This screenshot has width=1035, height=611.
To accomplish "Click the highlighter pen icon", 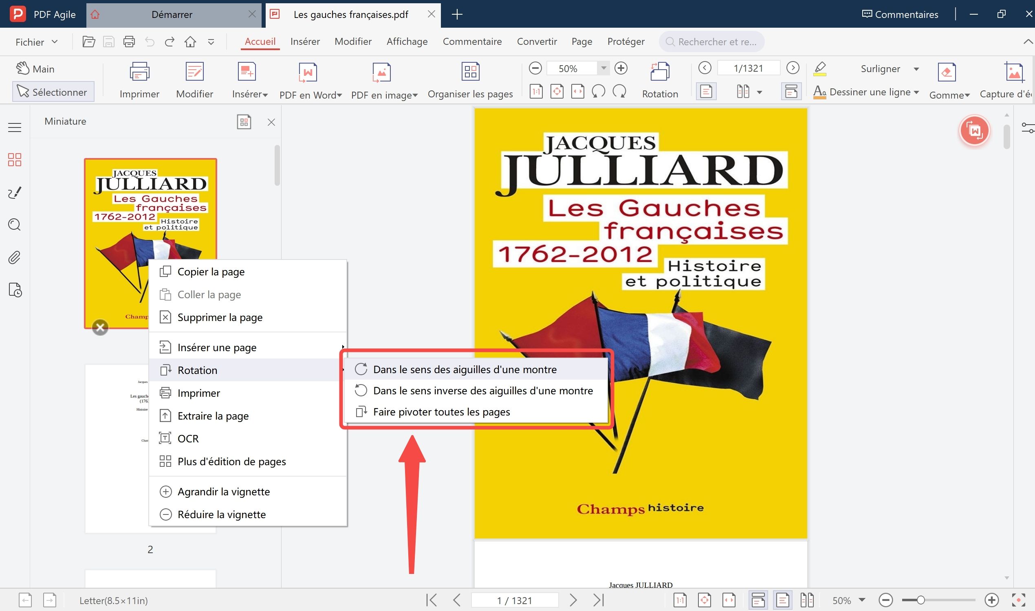I will [820, 68].
